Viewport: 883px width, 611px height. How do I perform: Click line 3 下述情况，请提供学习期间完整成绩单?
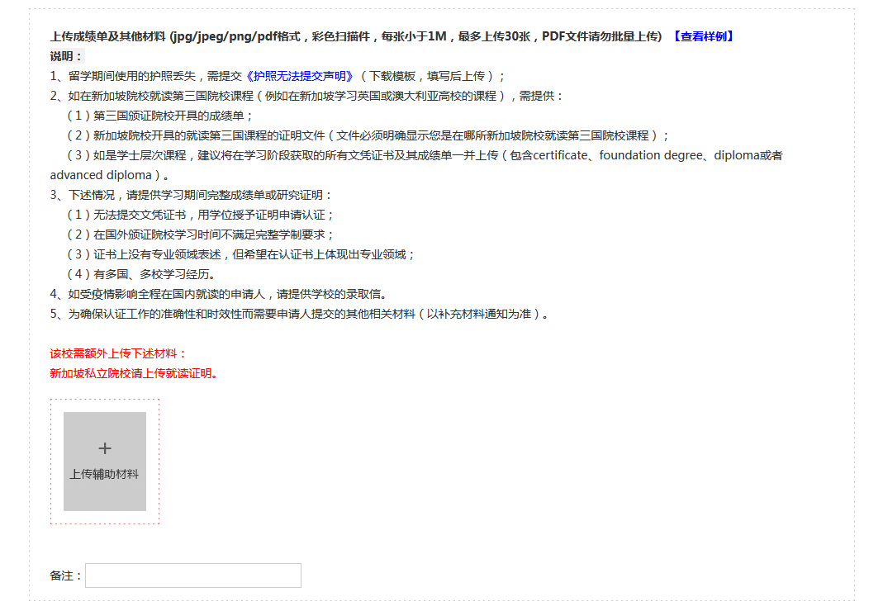point(192,195)
